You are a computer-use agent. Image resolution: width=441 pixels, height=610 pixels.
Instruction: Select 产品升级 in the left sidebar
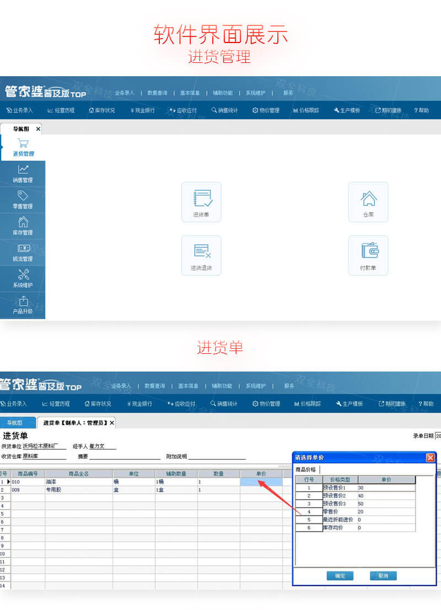click(23, 305)
